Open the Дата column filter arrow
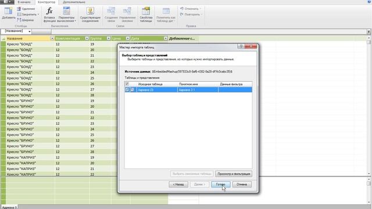The height and width of the screenshot is (209, 372). pos(166,38)
